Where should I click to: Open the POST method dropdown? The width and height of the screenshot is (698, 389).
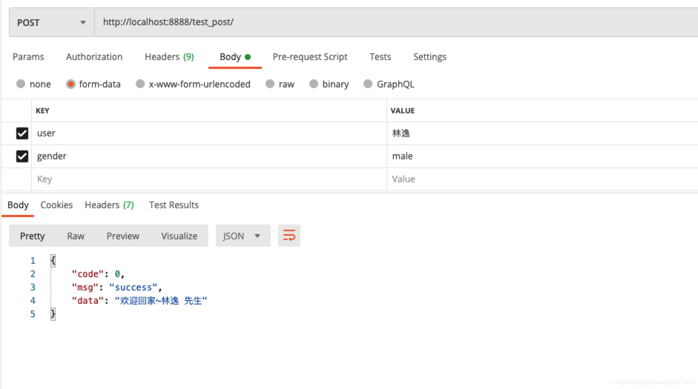(x=52, y=23)
